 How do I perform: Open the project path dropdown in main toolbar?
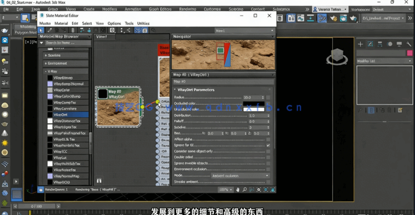pos(383,18)
